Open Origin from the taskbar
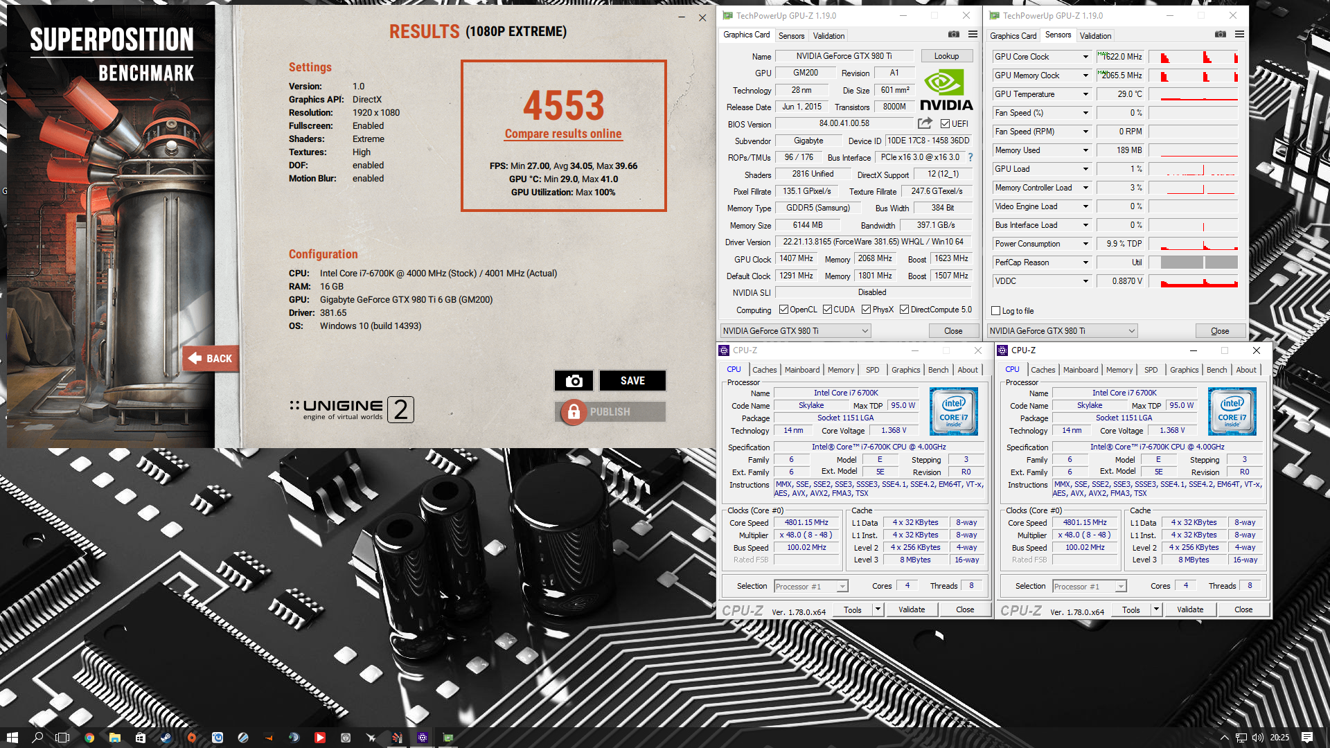Image resolution: width=1330 pixels, height=748 pixels. [x=192, y=738]
